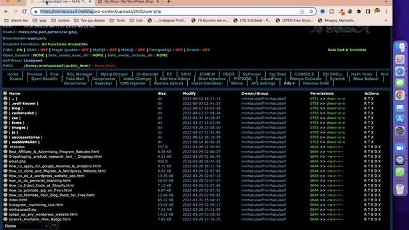The height and width of the screenshot is (230, 409).
Task: Open the islamiv tee bookmark folder
Action: [x=16, y=20]
